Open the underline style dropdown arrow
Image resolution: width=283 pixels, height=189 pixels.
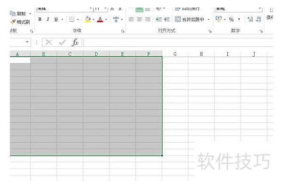tap(62, 19)
